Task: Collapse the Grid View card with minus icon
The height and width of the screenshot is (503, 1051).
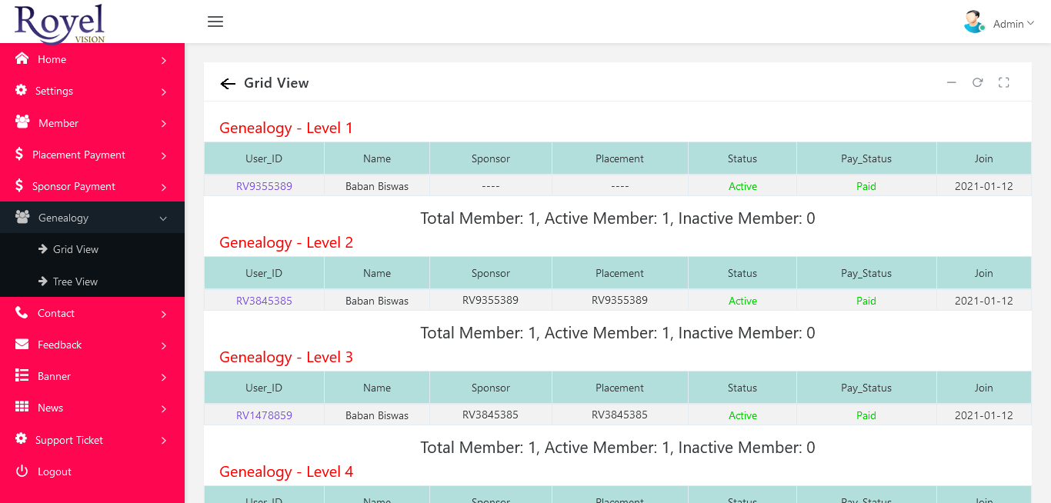Action: click(952, 82)
